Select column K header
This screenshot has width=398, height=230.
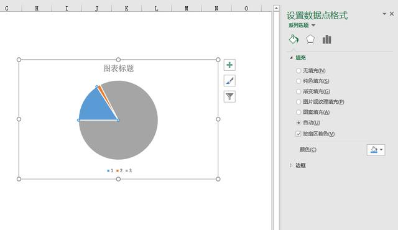pyautogui.click(x=127, y=8)
